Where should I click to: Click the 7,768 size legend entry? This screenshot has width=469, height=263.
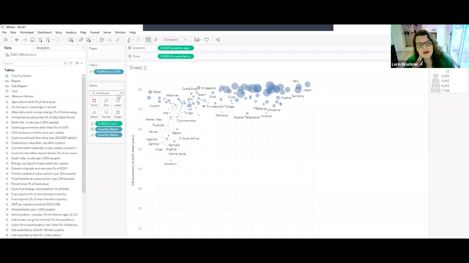[441, 91]
